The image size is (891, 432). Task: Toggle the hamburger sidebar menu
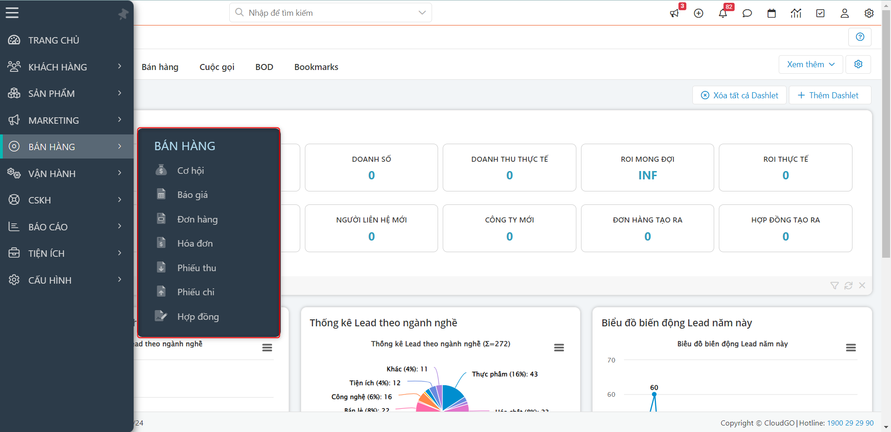pos(12,13)
